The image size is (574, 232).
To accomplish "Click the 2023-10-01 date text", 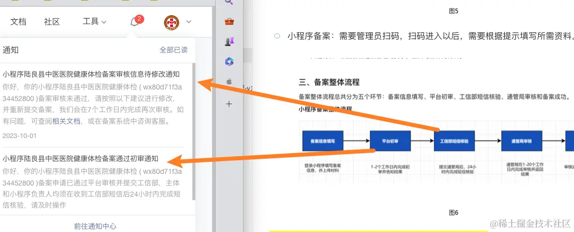I will click(19, 135).
